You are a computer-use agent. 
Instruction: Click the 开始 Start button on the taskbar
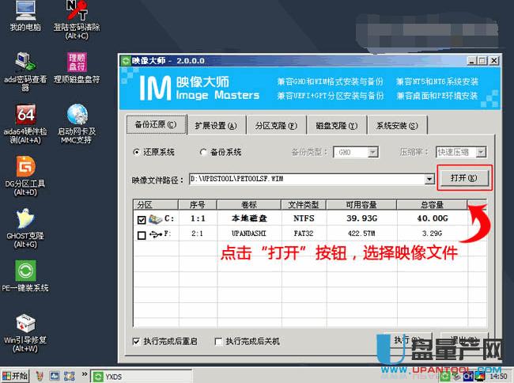(16, 376)
